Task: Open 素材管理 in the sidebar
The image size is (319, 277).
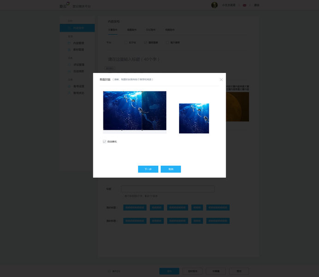Action: 78,50
